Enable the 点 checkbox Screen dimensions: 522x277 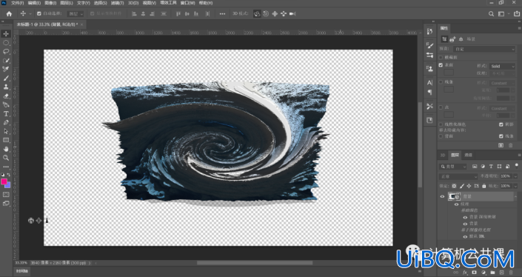pyautogui.click(x=441, y=107)
